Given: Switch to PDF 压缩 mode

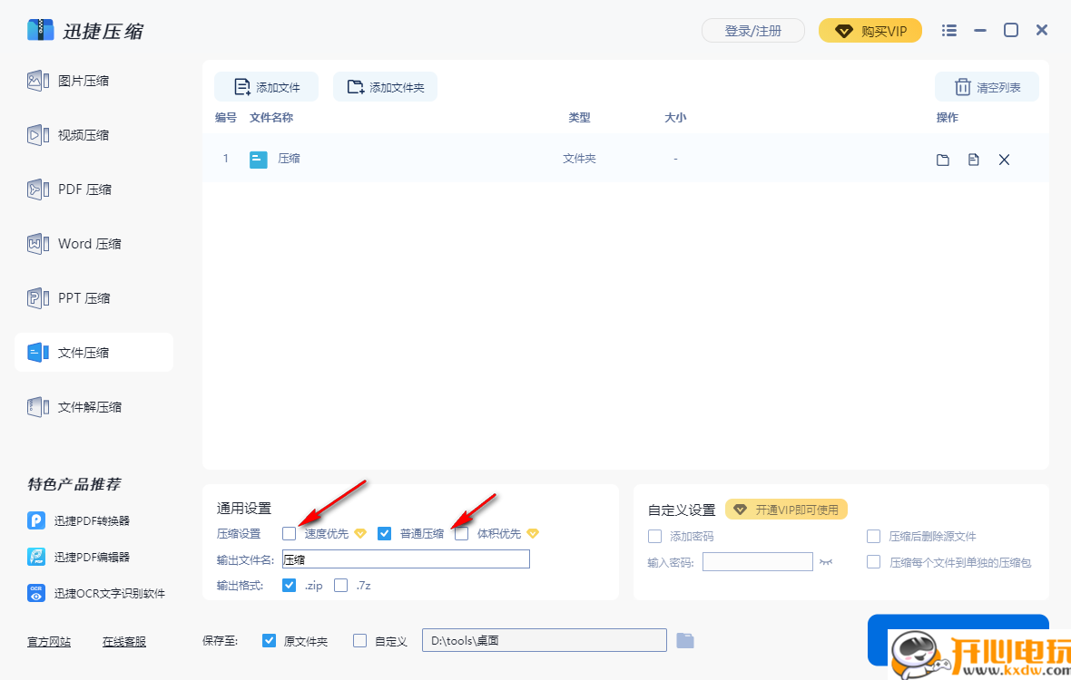Looking at the screenshot, I should coord(82,189).
